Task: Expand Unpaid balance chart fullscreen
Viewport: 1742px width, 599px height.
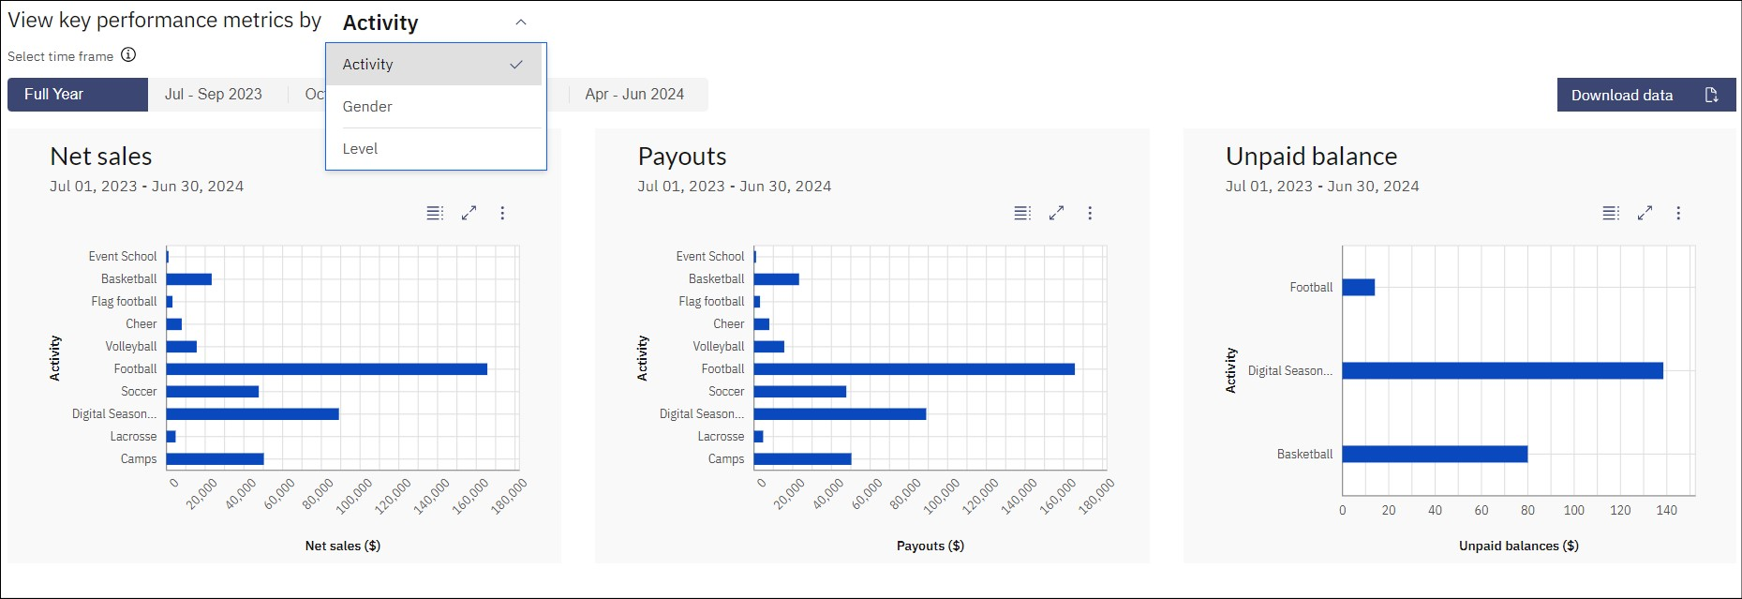Action: pos(1645,213)
